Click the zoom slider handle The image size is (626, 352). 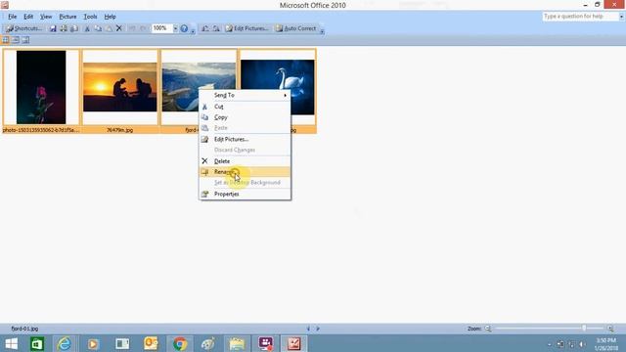coord(584,329)
